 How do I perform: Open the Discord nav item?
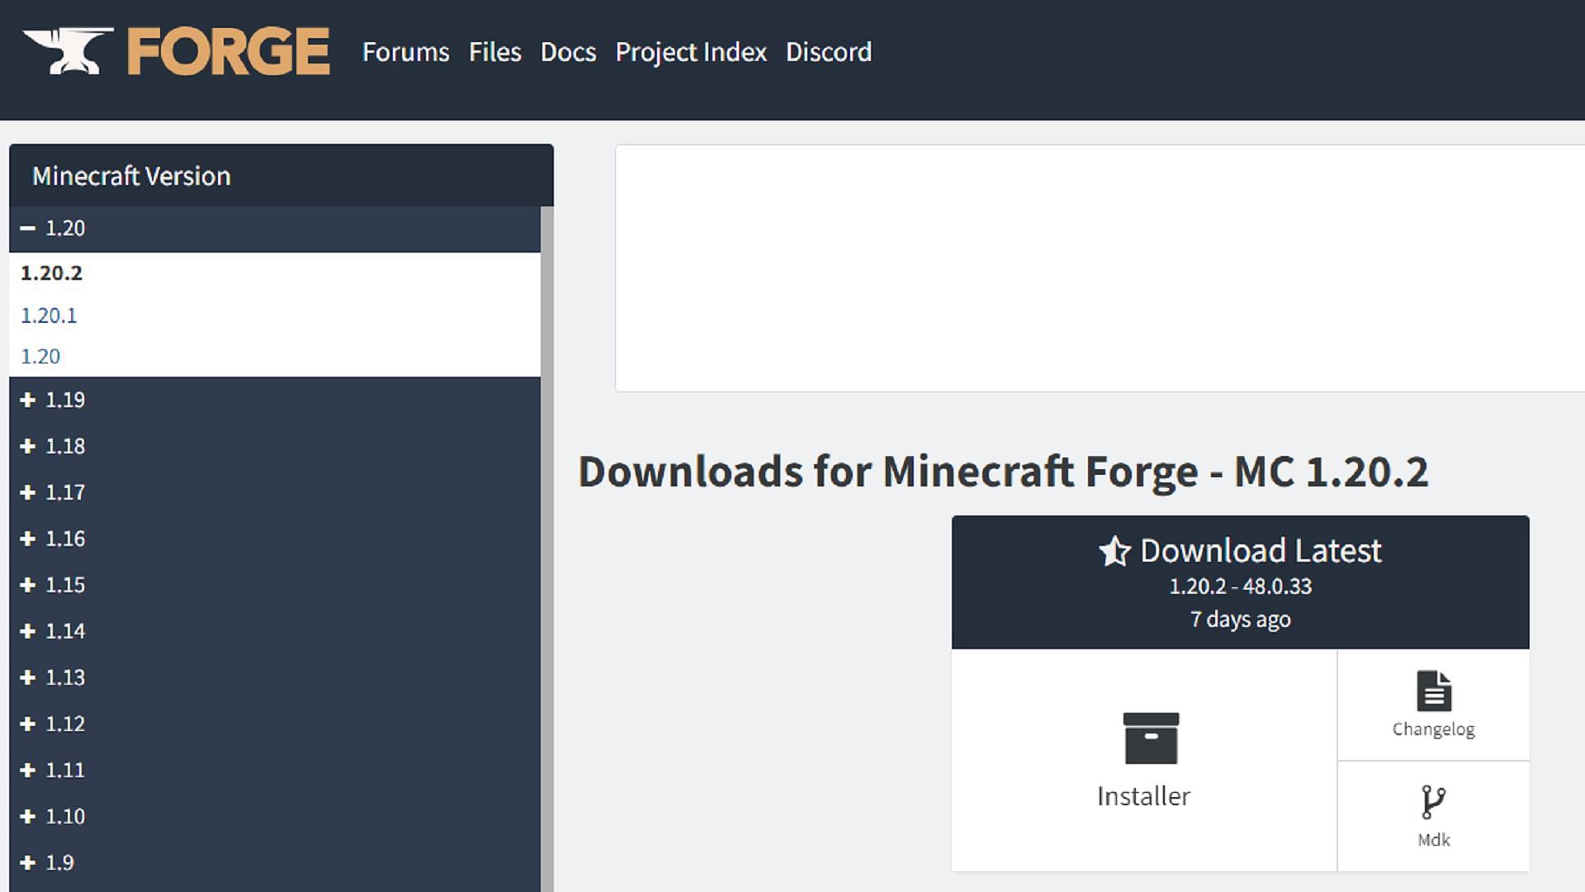pos(828,52)
